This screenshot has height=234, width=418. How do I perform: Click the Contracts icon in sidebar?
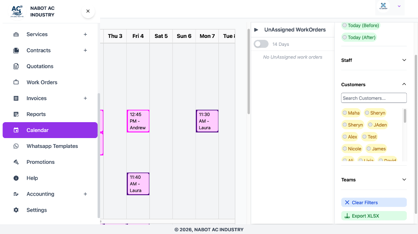[x=16, y=51]
